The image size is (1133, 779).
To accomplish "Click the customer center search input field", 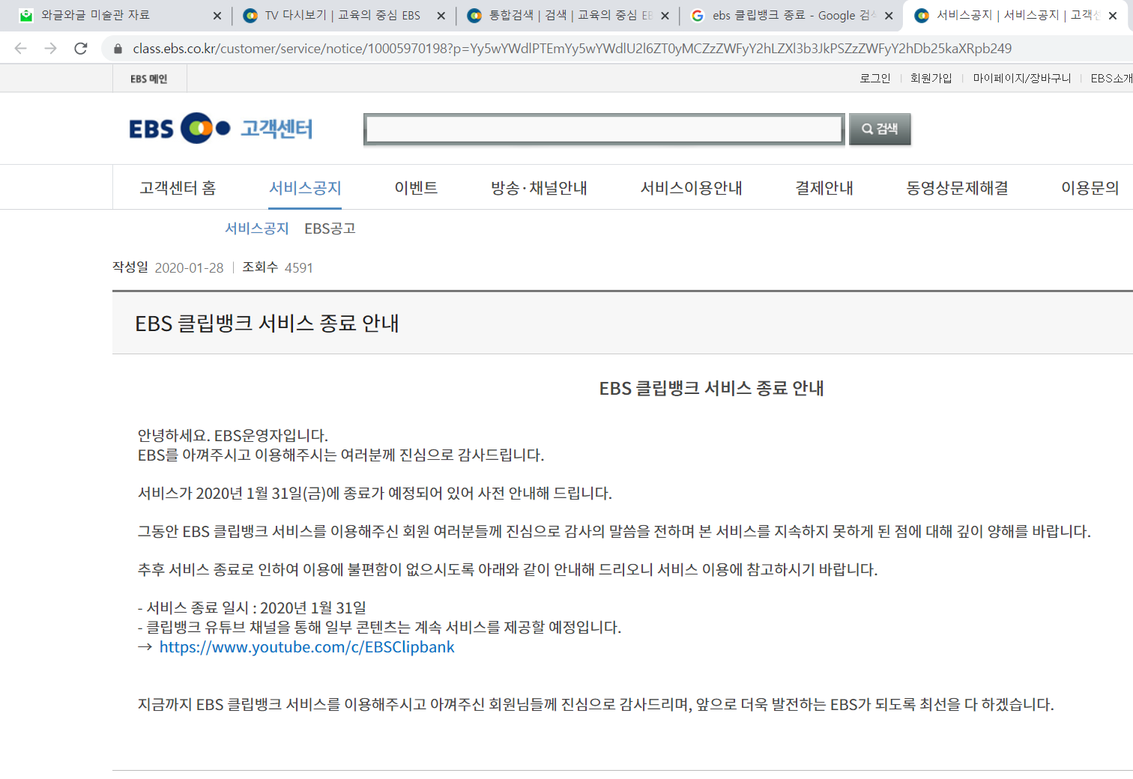I will tap(604, 129).
